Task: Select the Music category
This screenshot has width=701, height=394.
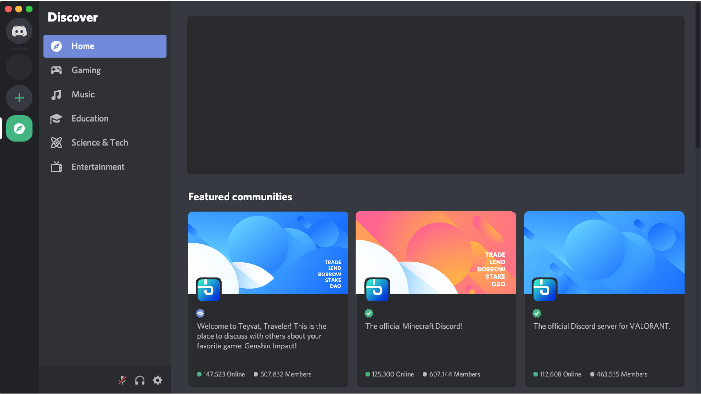Action: pyautogui.click(x=83, y=94)
